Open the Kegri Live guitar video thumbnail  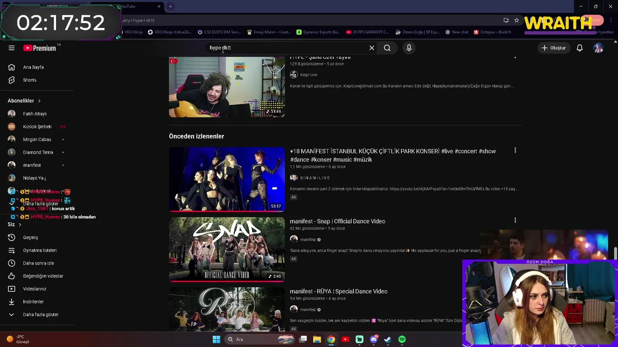click(x=227, y=87)
